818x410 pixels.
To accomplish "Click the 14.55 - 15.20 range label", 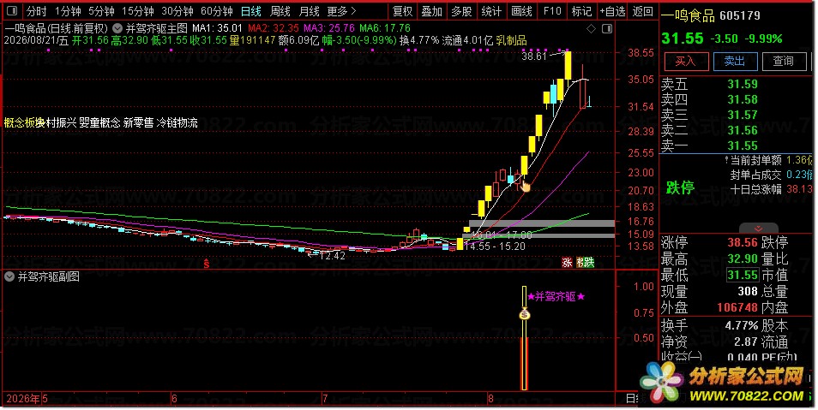I will [495, 247].
